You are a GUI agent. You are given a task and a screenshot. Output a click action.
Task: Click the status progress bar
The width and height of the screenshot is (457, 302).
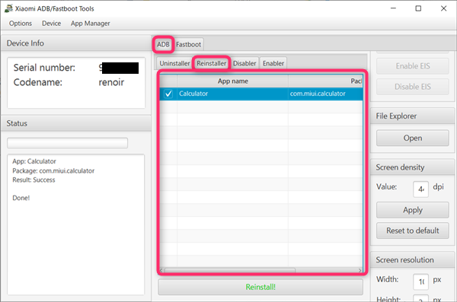point(67,143)
